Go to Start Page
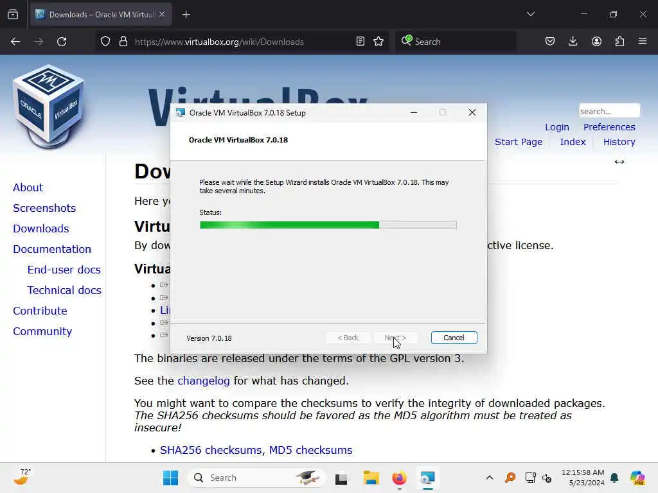 pos(519,142)
